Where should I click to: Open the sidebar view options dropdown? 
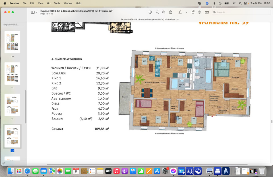point(34,12)
